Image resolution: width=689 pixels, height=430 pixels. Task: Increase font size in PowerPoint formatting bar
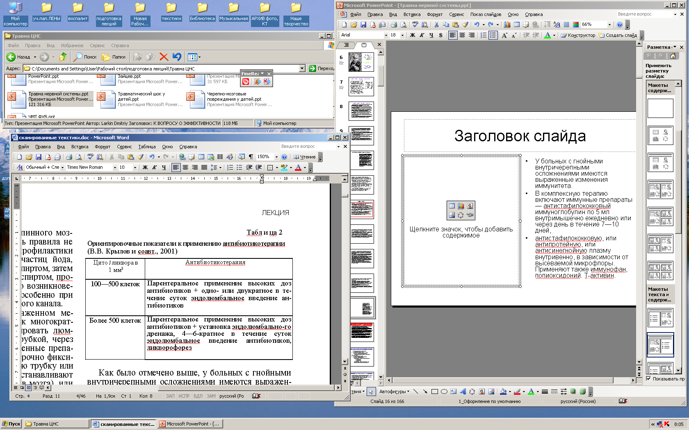[504, 35]
